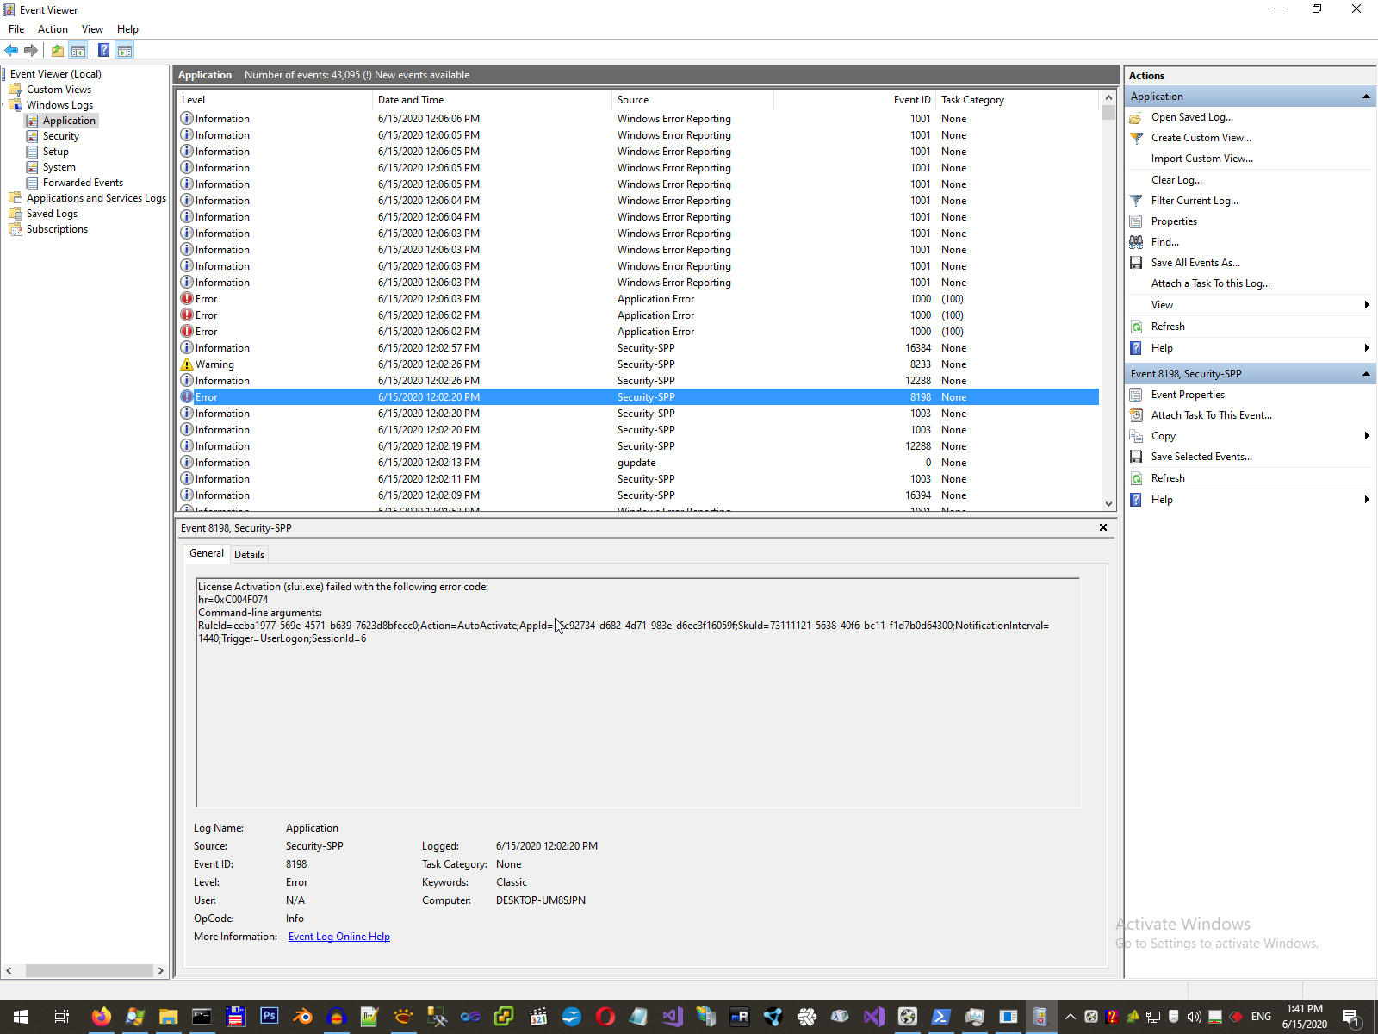The width and height of the screenshot is (1378, 1034).
Task: Open Firefox from the taskbar
Action: (101, 1017)
